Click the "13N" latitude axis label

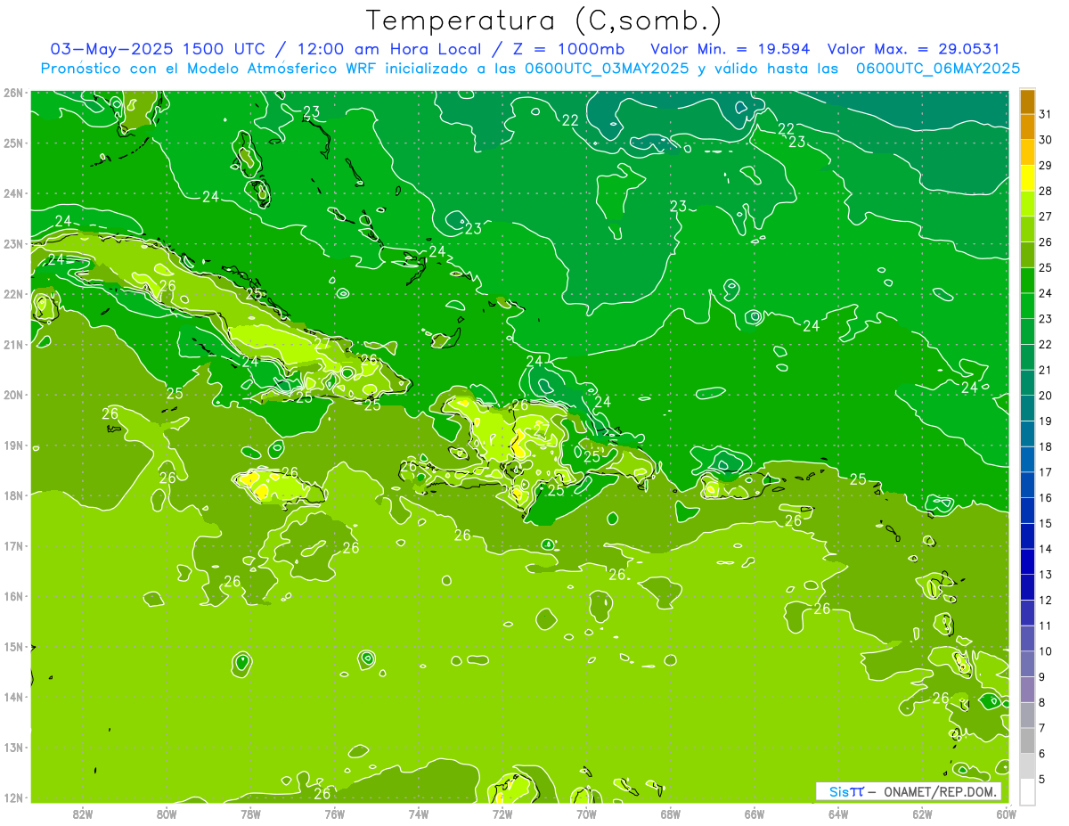[12, 747]
